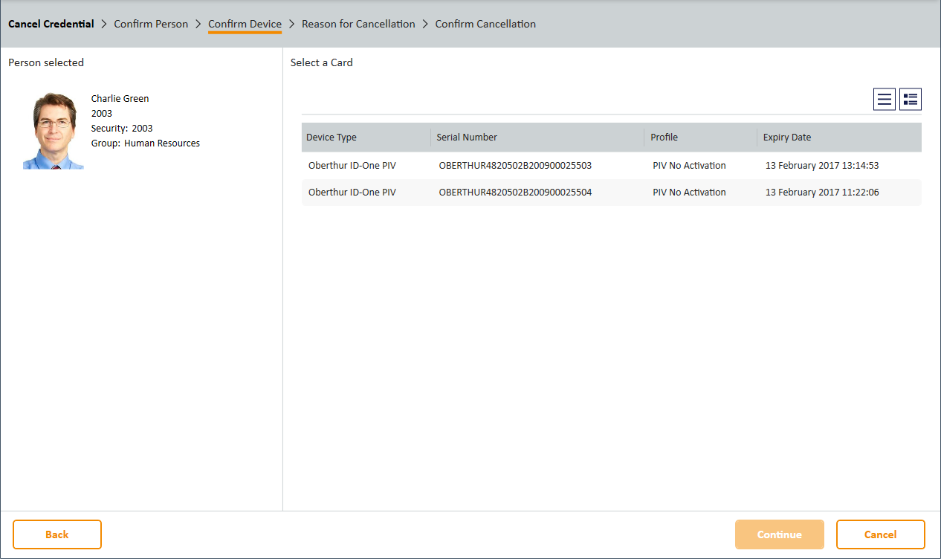Click the Back button

tap(57, 534)
